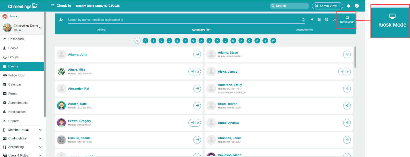
Task: Open the Admin View dropdown
Action: pos(327,6)
